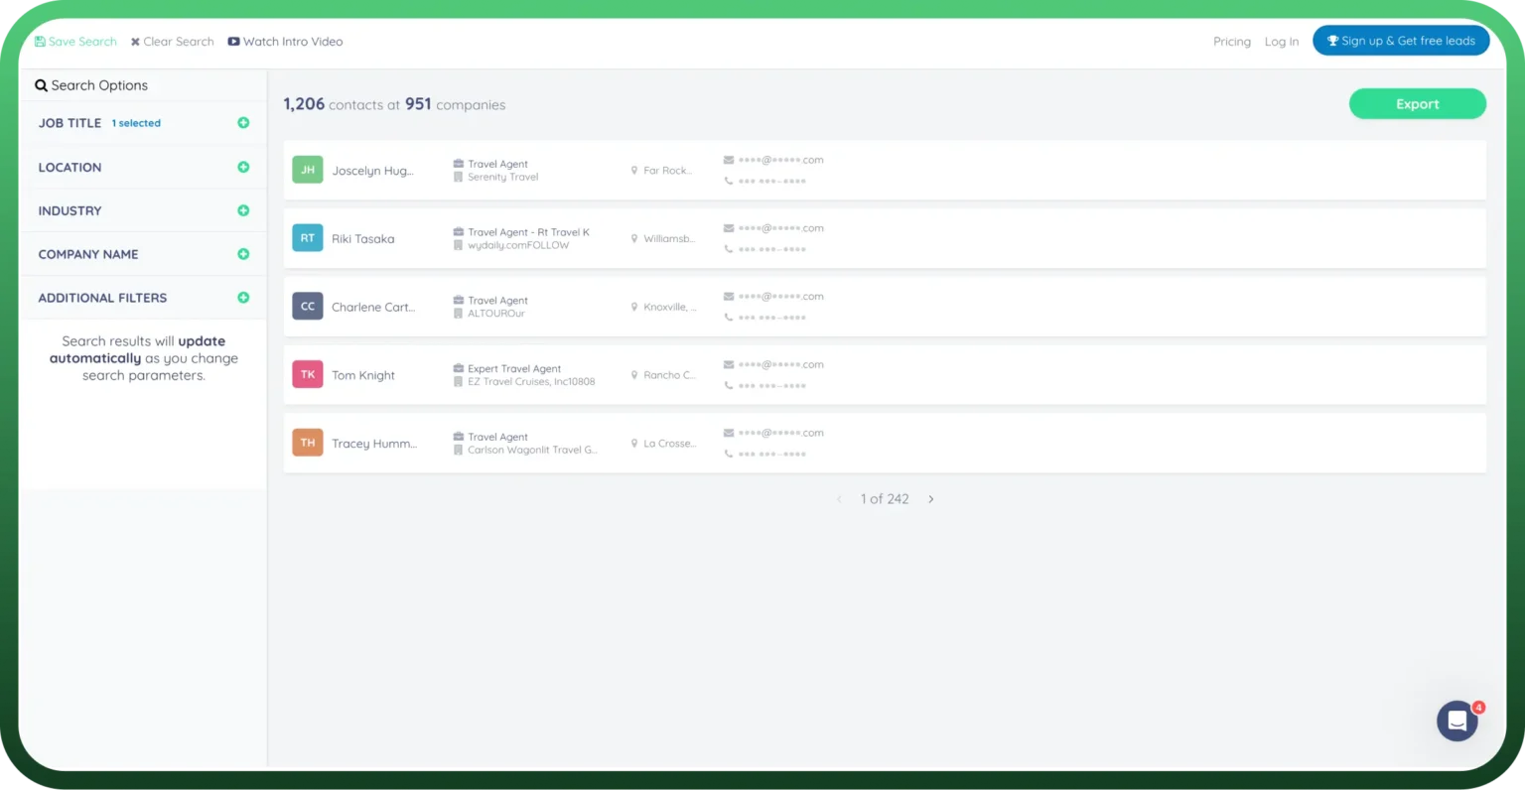The width and height of the screenshot is (1525, 790).
Task: Open the INDUSTRY filter label
Action: (69, 210)
